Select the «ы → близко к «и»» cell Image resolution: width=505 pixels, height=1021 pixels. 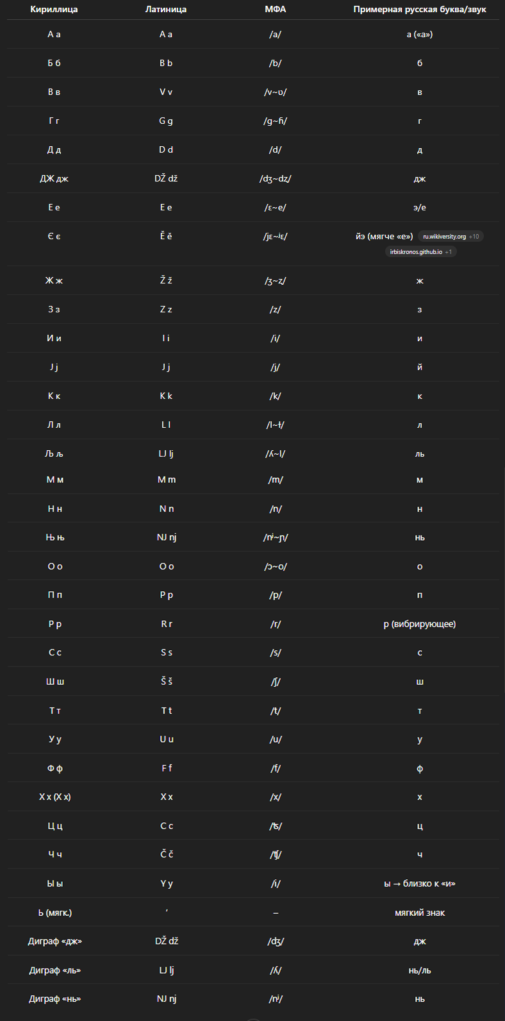pos(420,884)
